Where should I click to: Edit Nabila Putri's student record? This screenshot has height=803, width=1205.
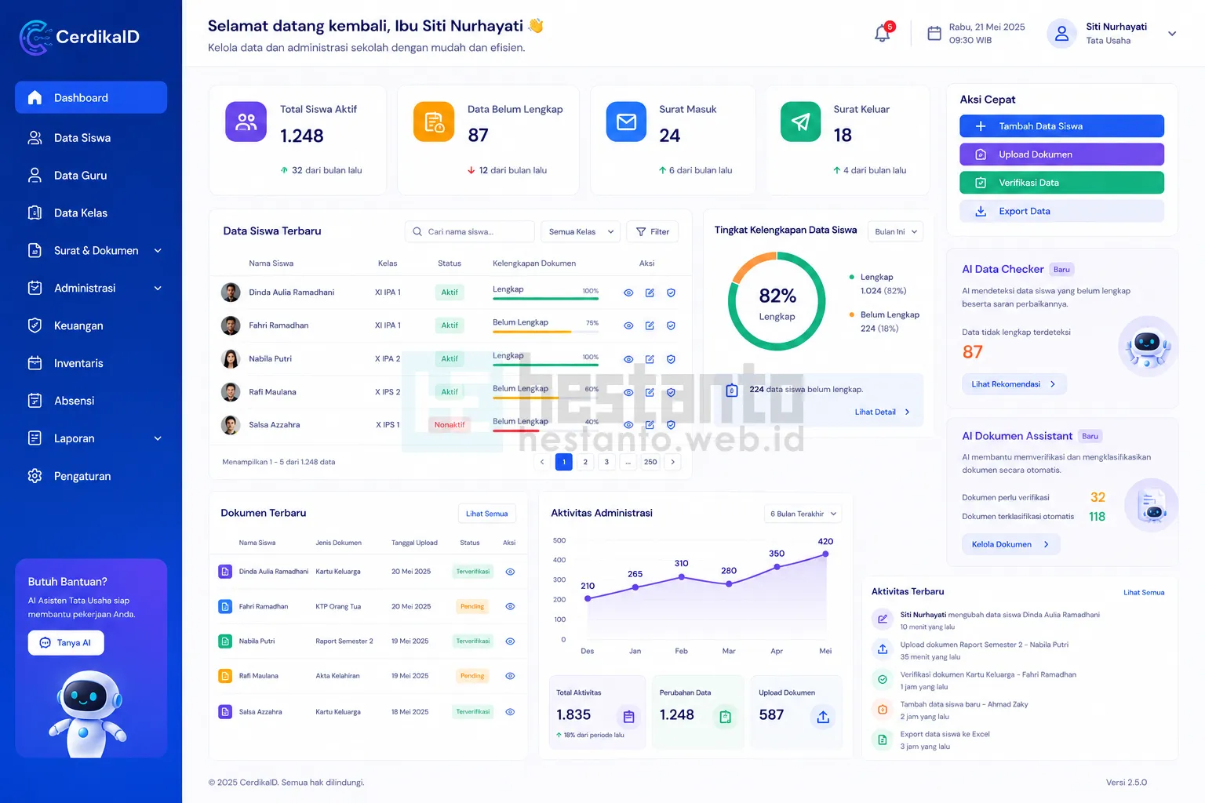point(650,359)
